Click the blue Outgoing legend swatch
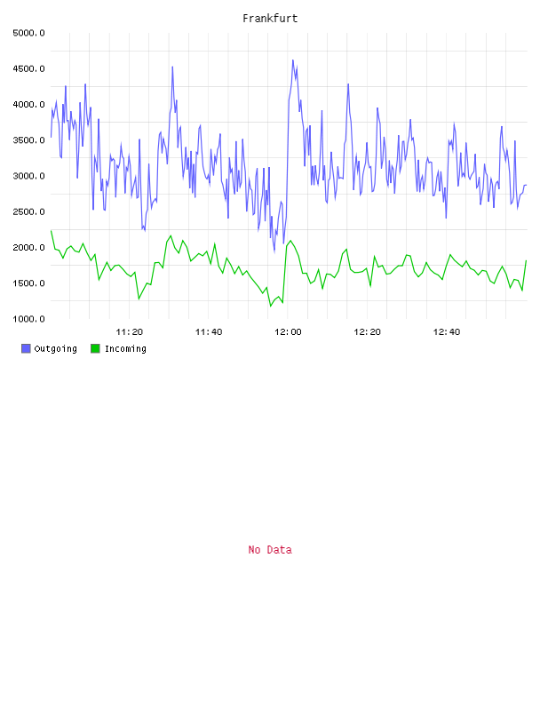 pos(26,348)
